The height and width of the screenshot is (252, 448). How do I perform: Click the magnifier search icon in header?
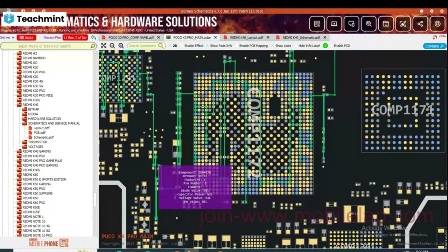(x=369, y=24)
